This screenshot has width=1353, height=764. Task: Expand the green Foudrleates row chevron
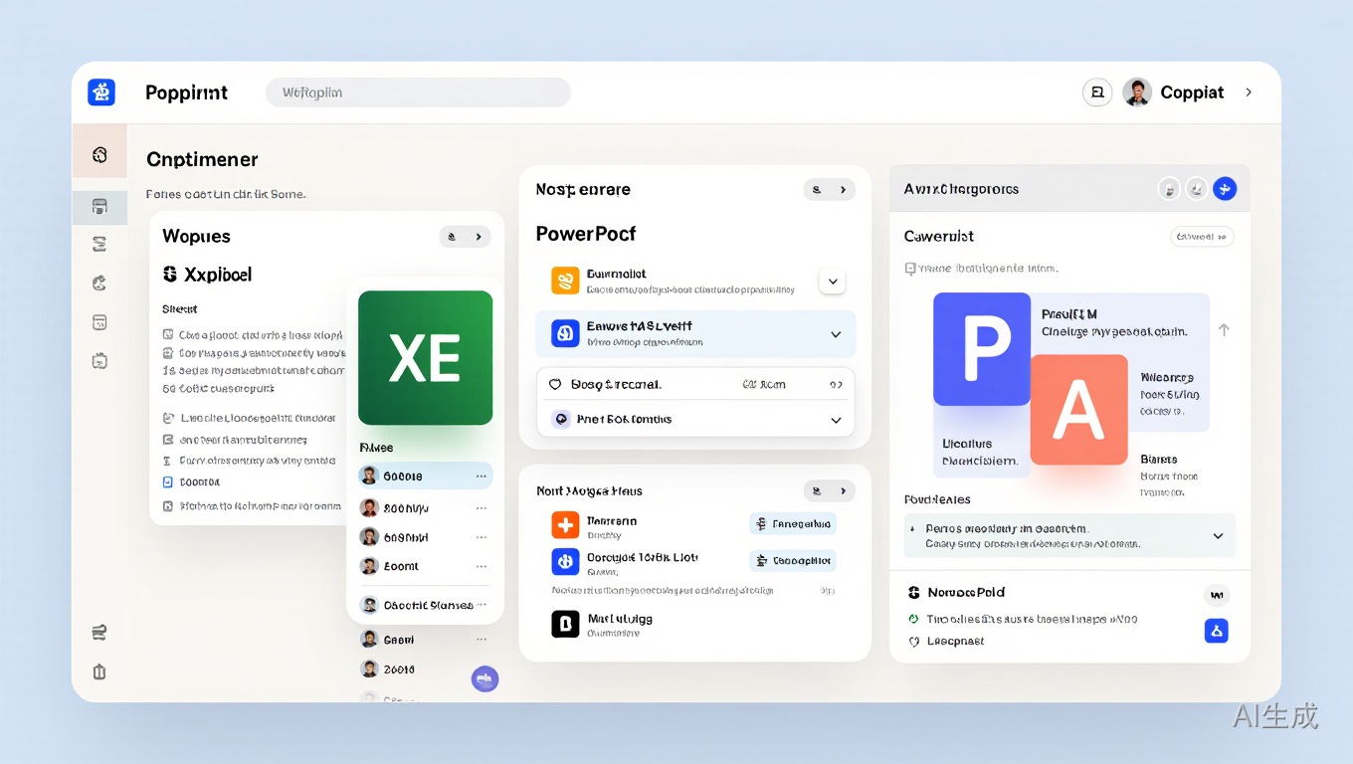click(x=1218, y=535)
